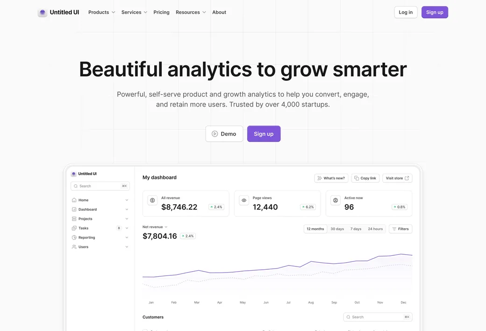Click the Log in button
The width and height of the screenshot is (486, 331).
(406, 13)
